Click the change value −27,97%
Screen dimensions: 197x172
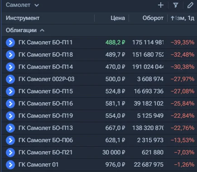pyautogui.click(x=183, y=79)
